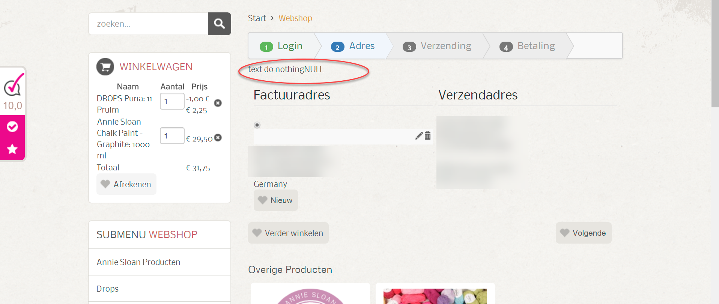
Task: Click the cart total € 31,75
Action: [198, 168]
